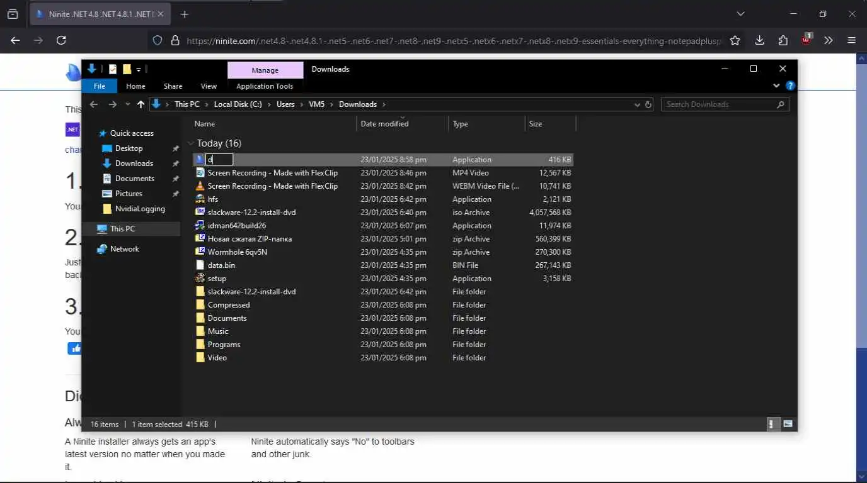Click VM5 in the address breadcrumb

tap(317, 104)
